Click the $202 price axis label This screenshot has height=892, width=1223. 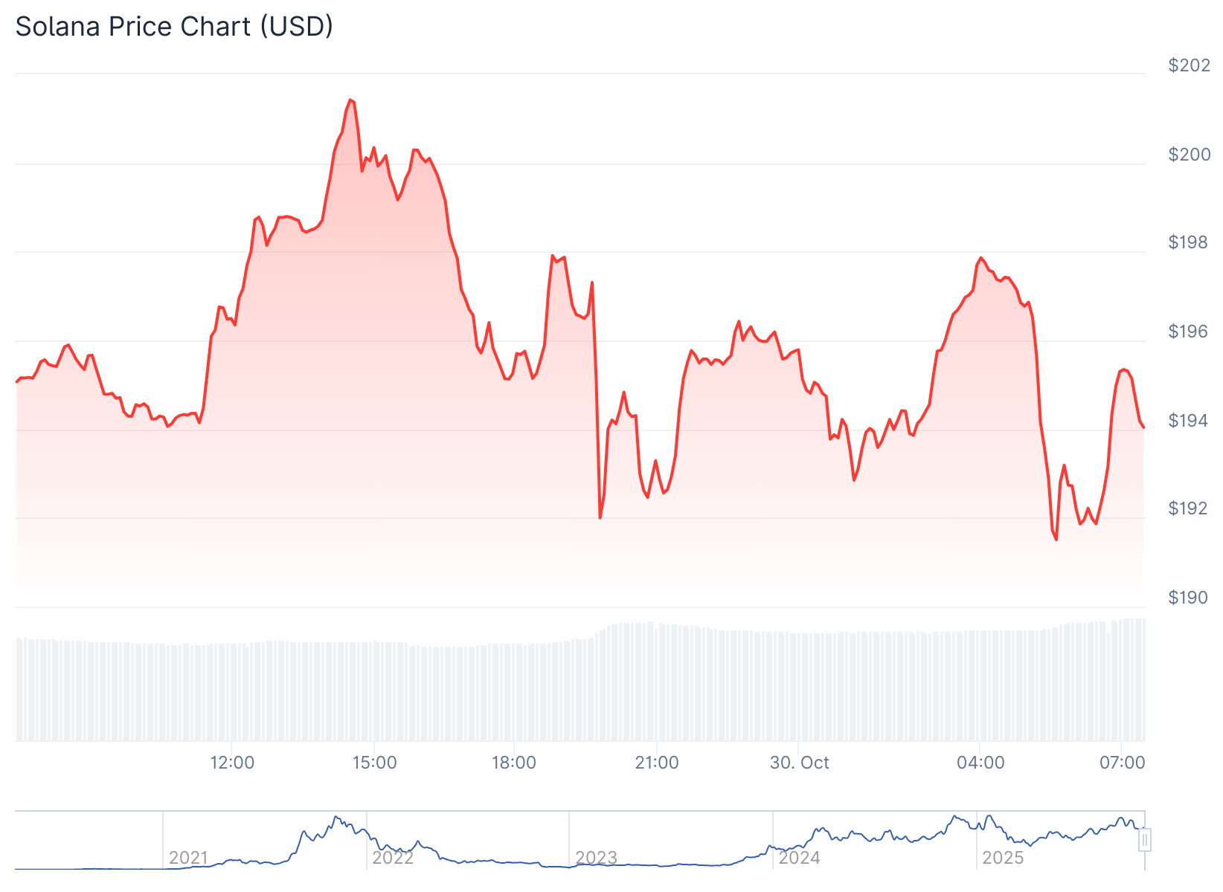point(1190,65)
